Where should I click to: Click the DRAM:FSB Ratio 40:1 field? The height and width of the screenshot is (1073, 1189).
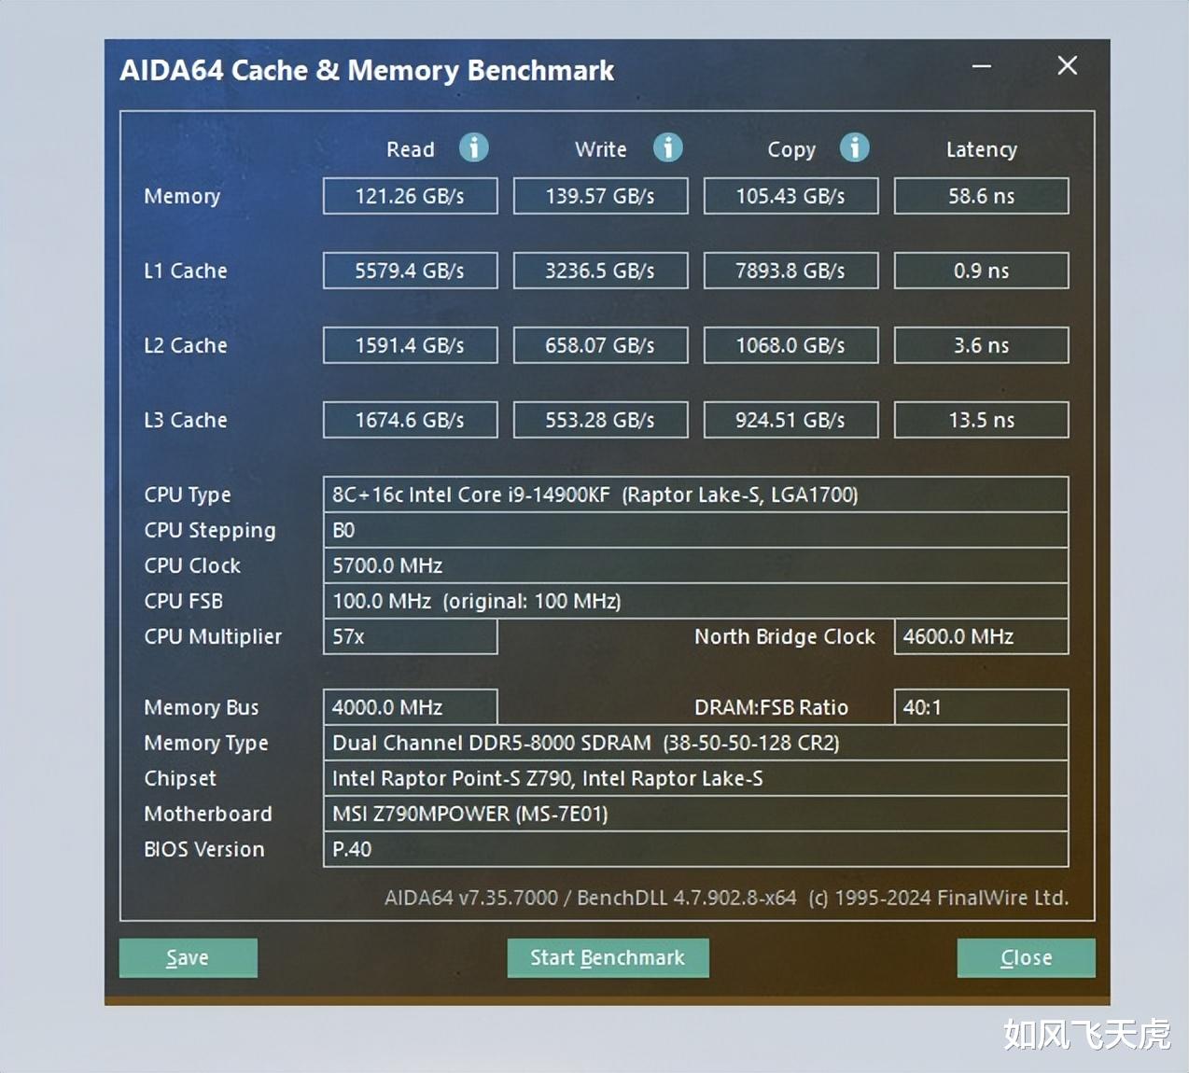tap(981, 707)
